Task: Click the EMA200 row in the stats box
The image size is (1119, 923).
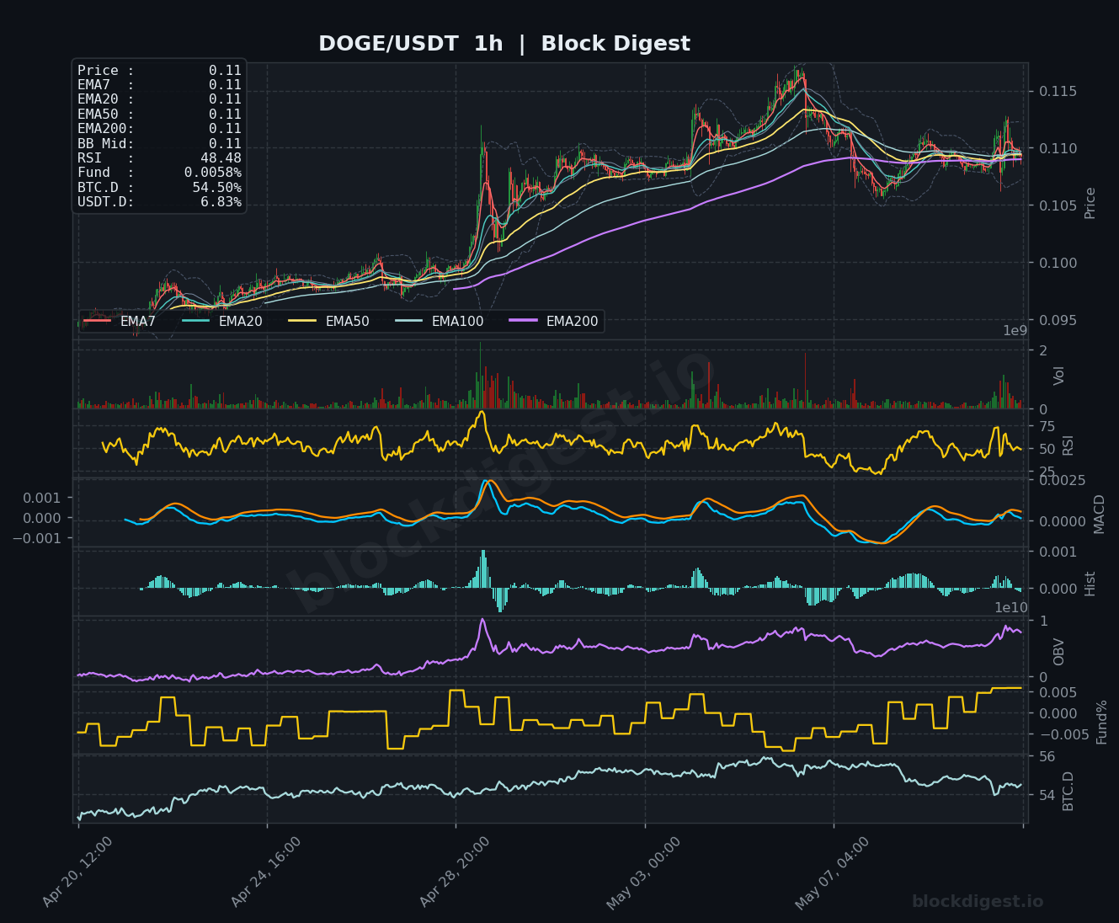Action: point(159,129)
